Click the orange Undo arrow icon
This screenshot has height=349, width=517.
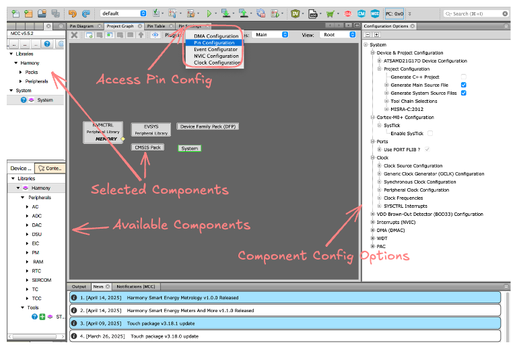tap(72, 13)
